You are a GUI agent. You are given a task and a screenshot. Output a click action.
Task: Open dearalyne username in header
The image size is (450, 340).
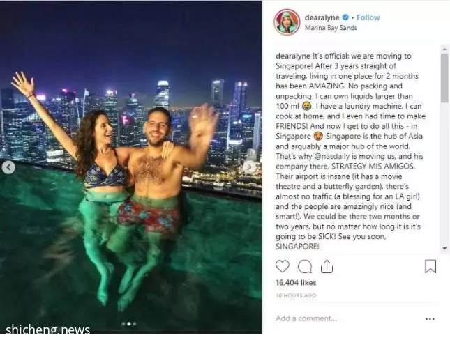pos(322,17)
